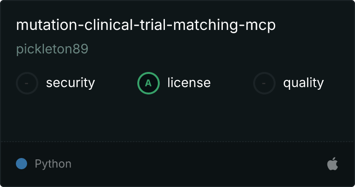Select the quality label text
This screenshot has height=187, width=355.
(x=303, y=83)
